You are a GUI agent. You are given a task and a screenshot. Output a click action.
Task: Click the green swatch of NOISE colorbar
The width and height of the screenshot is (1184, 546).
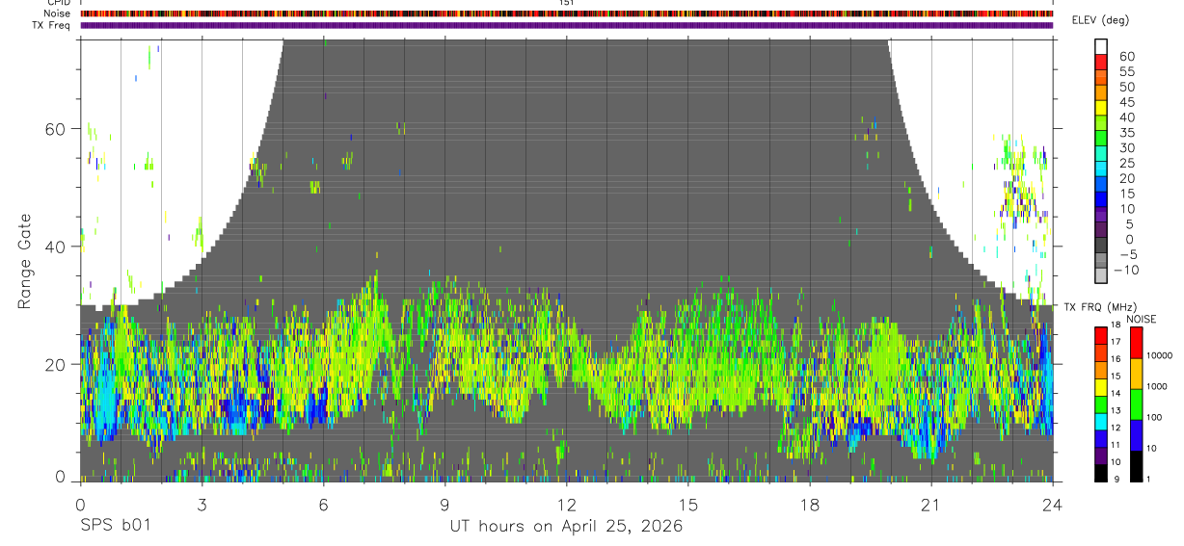point(1135,404)
